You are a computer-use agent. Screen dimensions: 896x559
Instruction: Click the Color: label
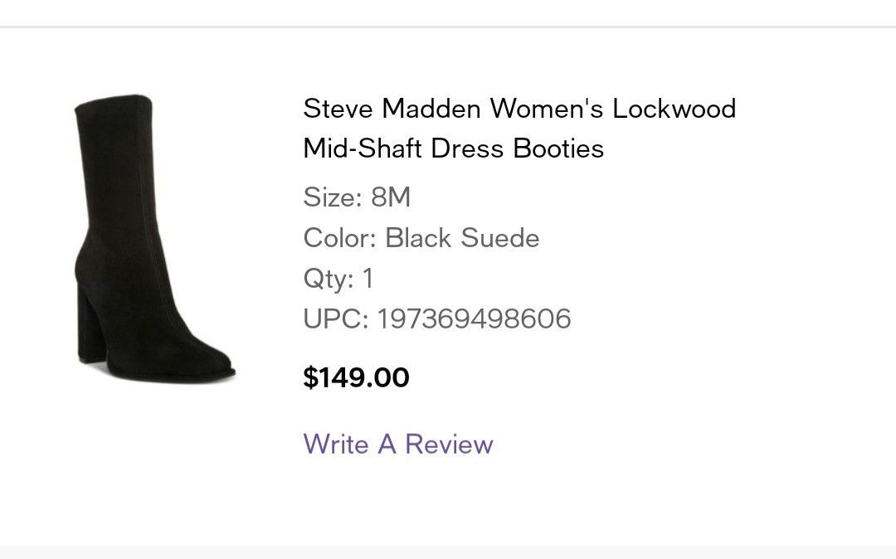point(340,239)
